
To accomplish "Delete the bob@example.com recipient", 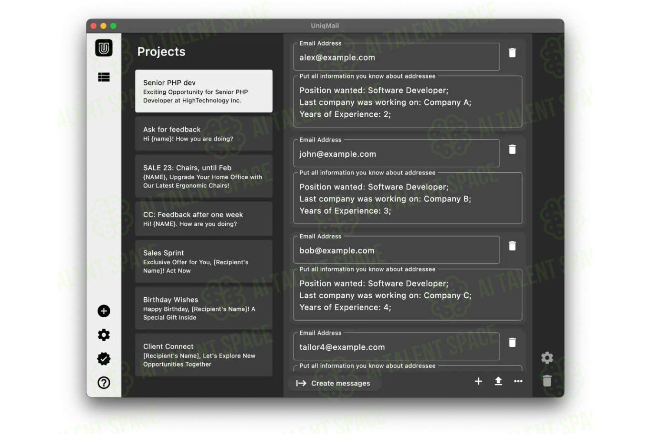I will pos(512,246).
